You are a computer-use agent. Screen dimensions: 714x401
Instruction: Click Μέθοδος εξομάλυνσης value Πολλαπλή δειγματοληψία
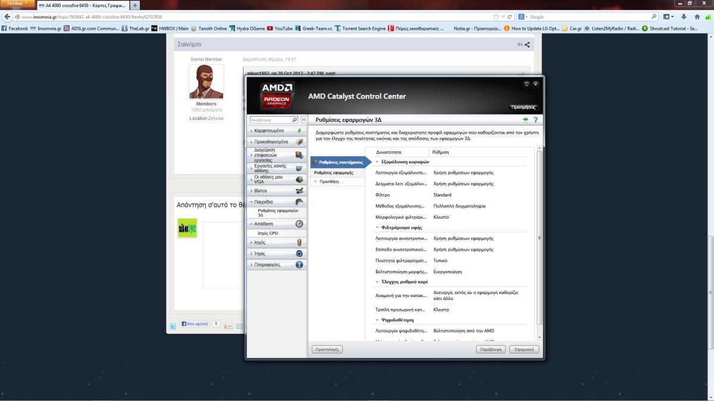459,206
